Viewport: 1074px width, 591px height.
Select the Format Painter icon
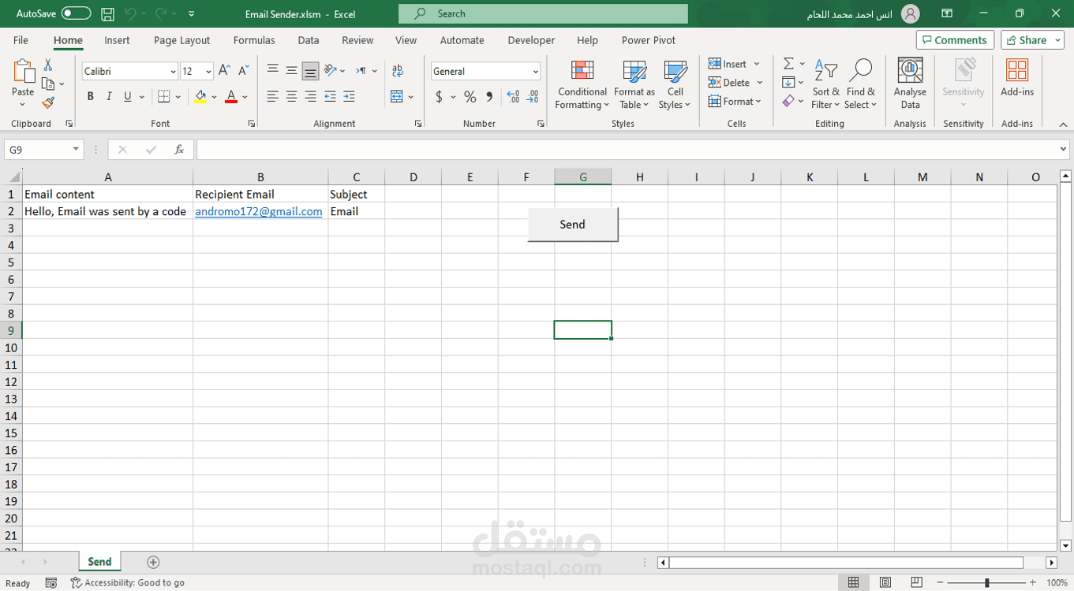47,102
